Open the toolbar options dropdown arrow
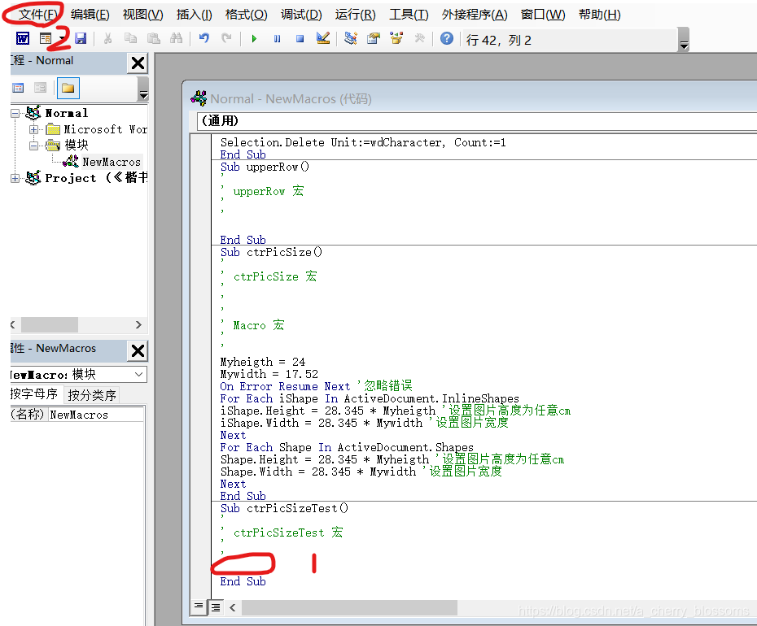The image size is (757, 626). click(684, 40)
